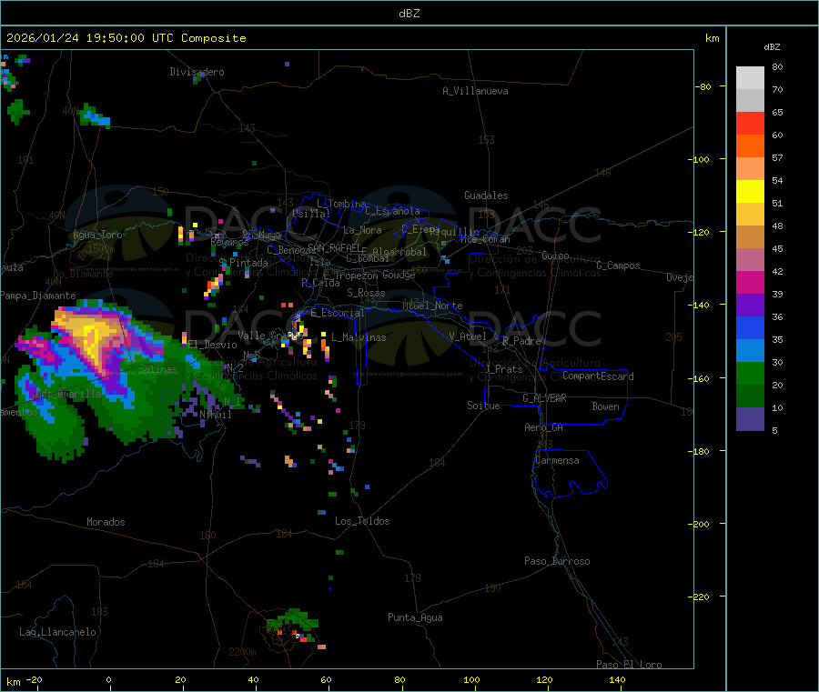Image resolution: width=819 pixels, height=692 pixels.
Task: Click the Punta_Agua location label
Action: point(415,617)
